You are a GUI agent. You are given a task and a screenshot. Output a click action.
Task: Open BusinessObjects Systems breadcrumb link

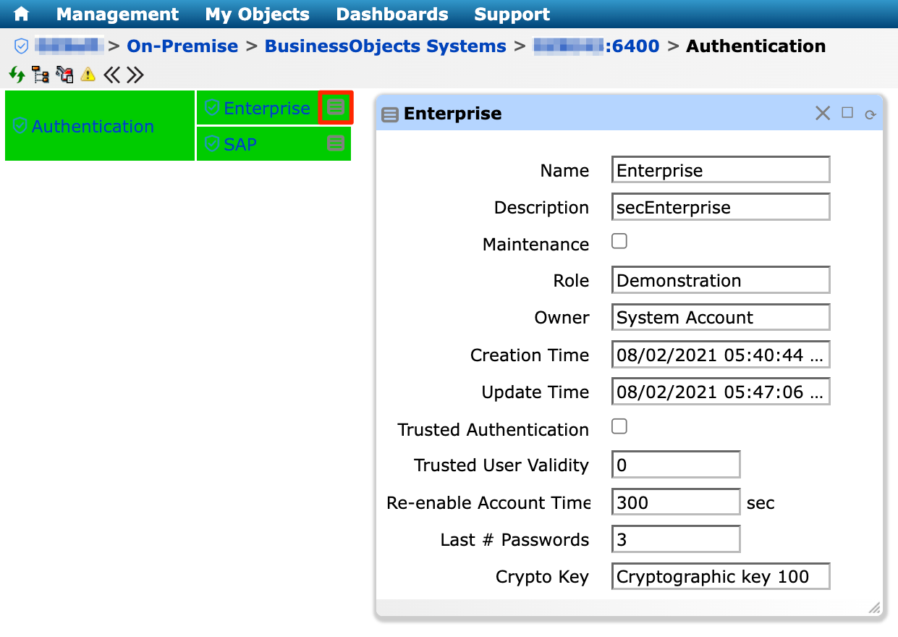click(x=385, y=46)
